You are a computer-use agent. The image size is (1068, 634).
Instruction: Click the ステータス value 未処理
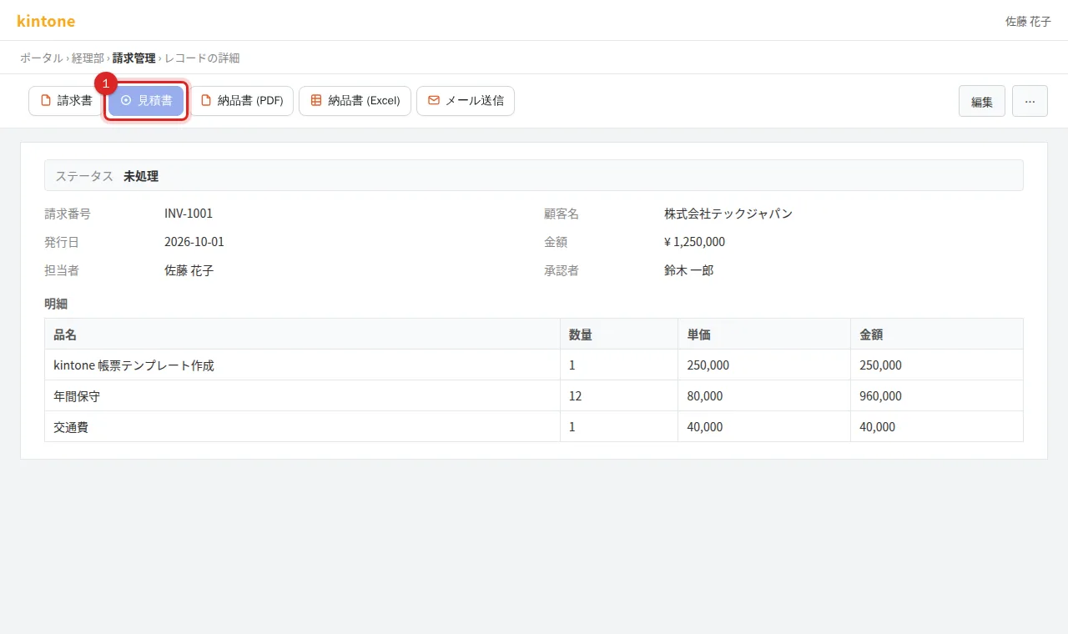click(x=141, y=176)
